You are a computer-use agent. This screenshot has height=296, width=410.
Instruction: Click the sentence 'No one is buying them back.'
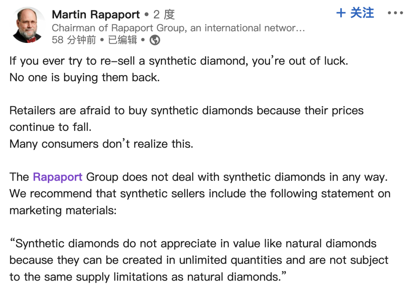[85, 78]
